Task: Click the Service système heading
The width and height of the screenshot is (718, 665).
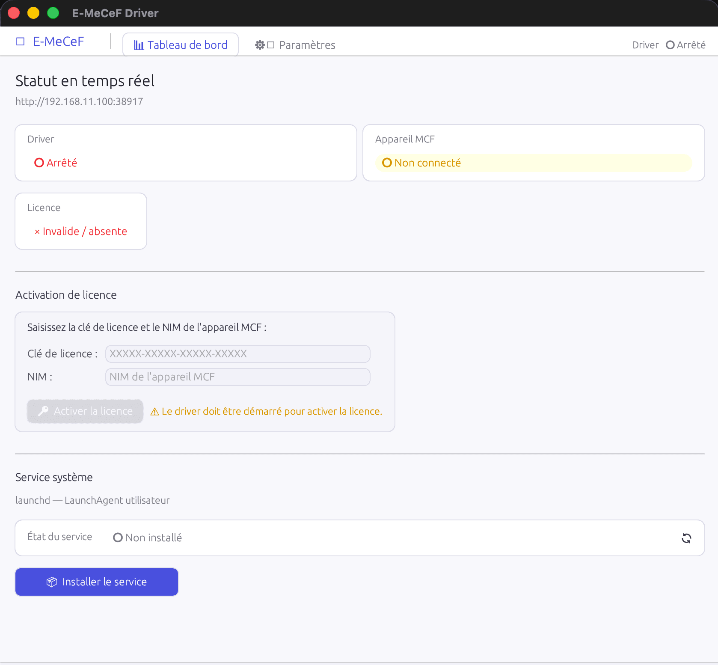Action: 54,477
